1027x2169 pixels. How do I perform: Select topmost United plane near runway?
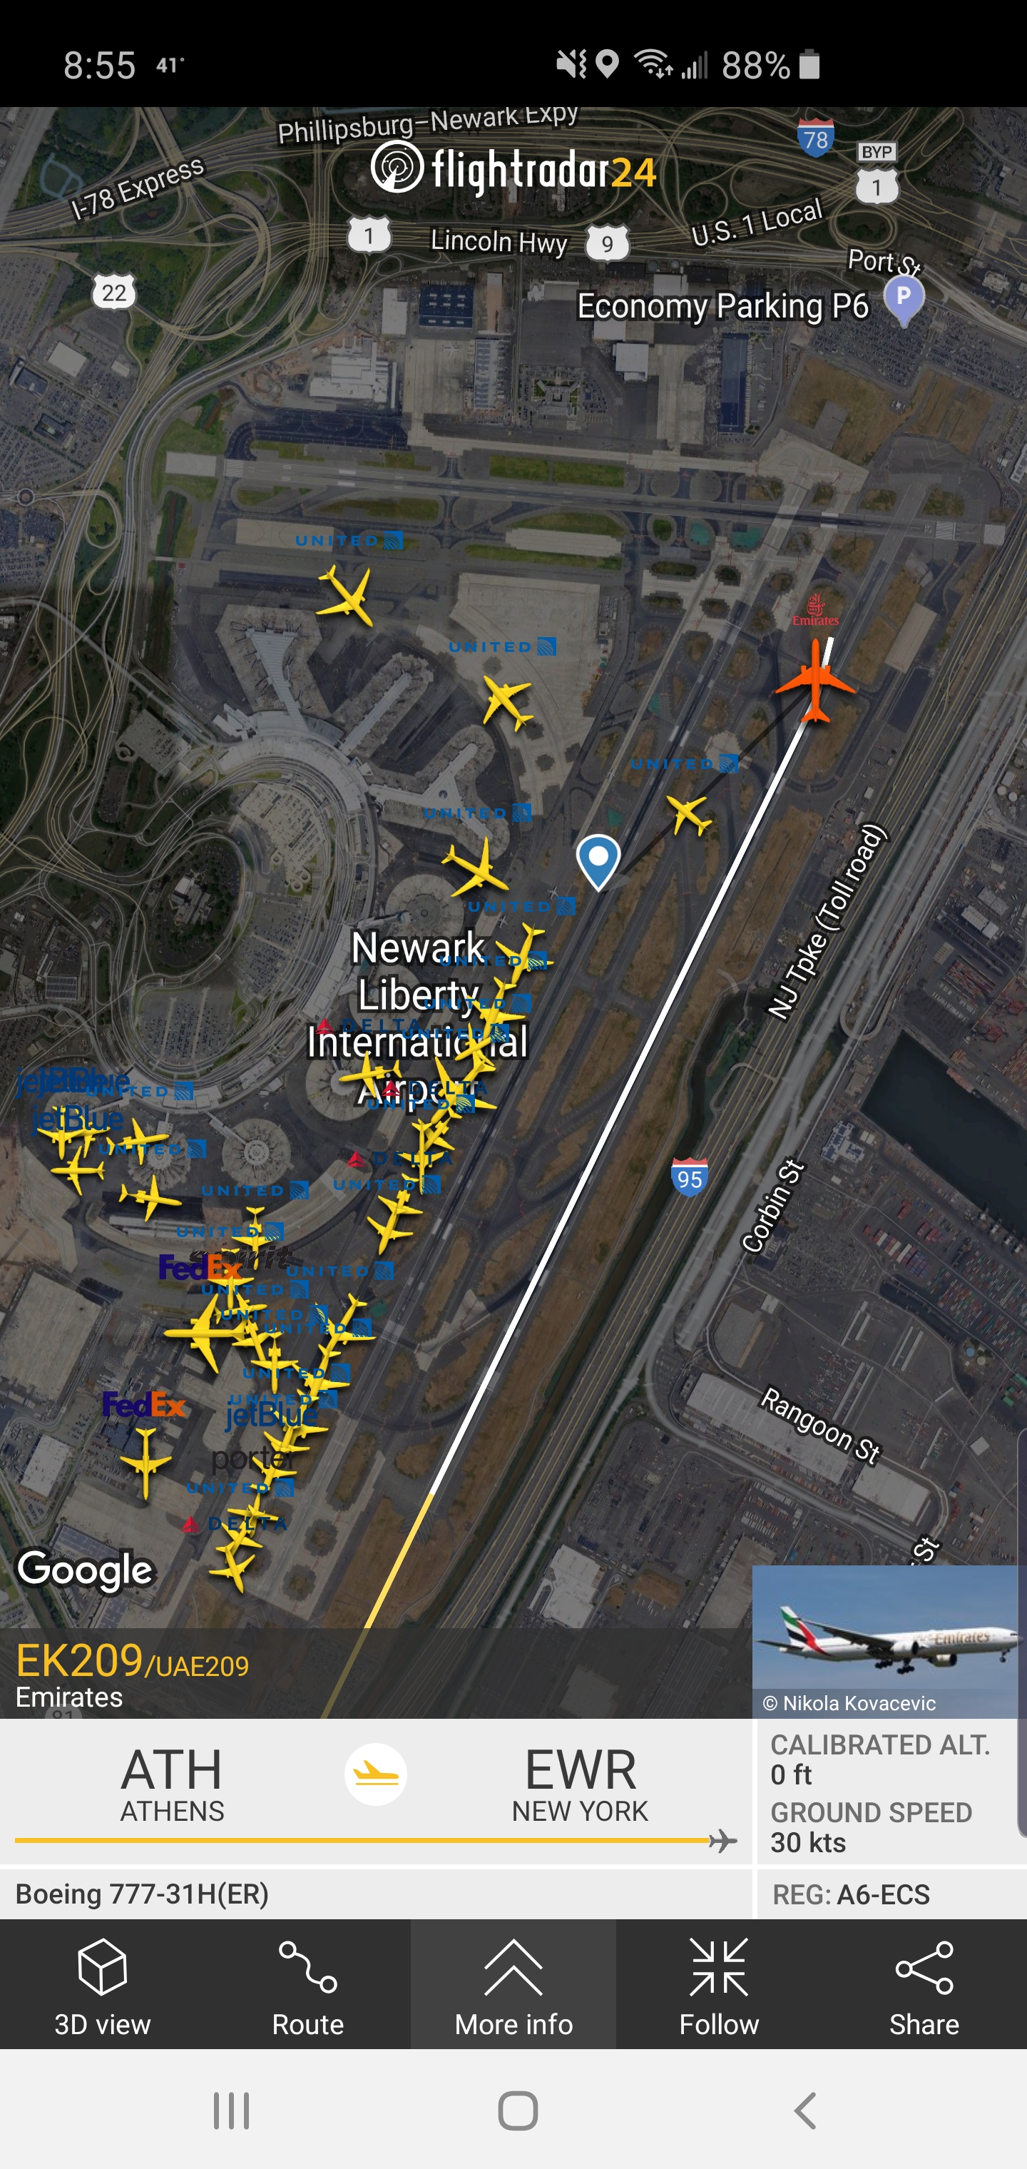point(346,595)
